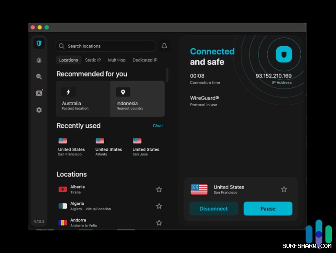Open Alert using the magnifier sidebar icon
Screen dimensions: 336x253
click(39, 77)
